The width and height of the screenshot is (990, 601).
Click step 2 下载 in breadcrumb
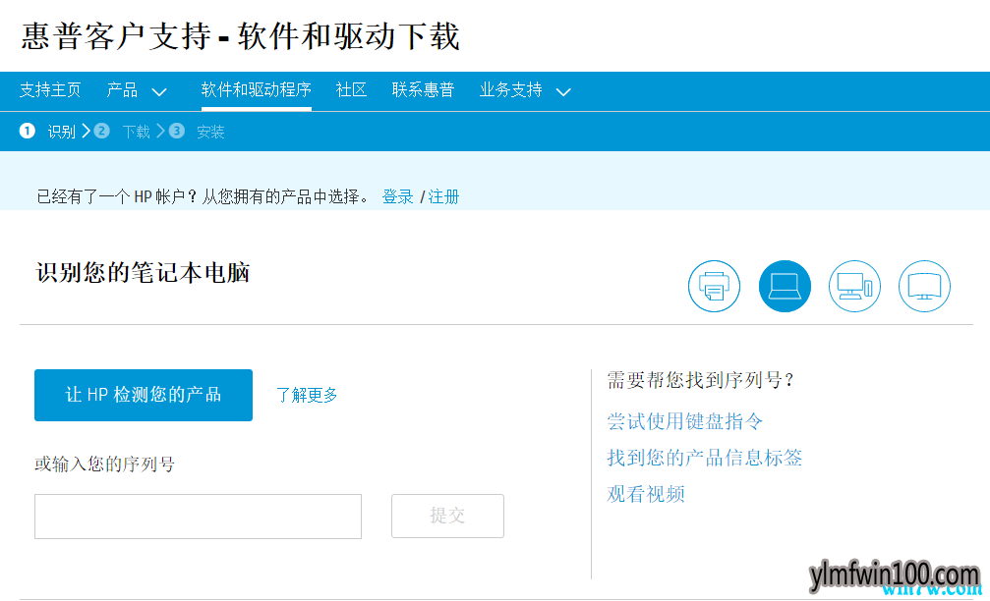123,132
